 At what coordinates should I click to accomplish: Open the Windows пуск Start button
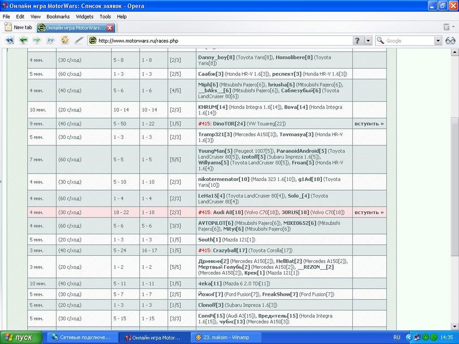(21, 338)
